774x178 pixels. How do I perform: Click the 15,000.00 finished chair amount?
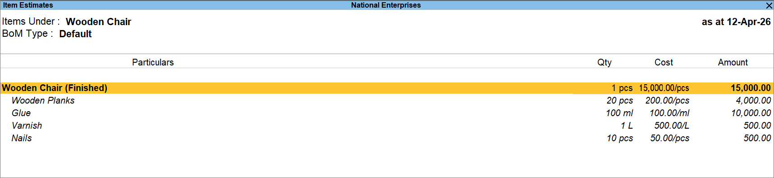point(751,88)
